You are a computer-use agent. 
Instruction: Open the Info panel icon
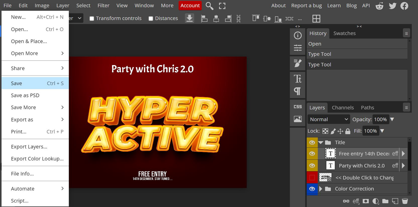tap(297, 35)
